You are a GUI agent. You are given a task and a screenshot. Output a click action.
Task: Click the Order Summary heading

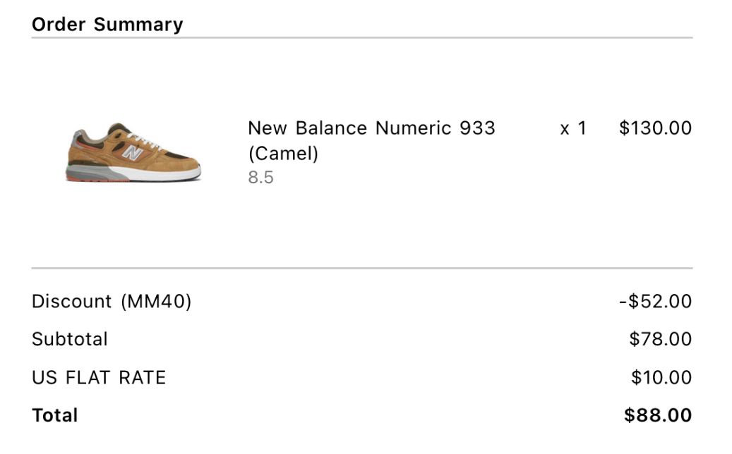click(x=107, y=25)
